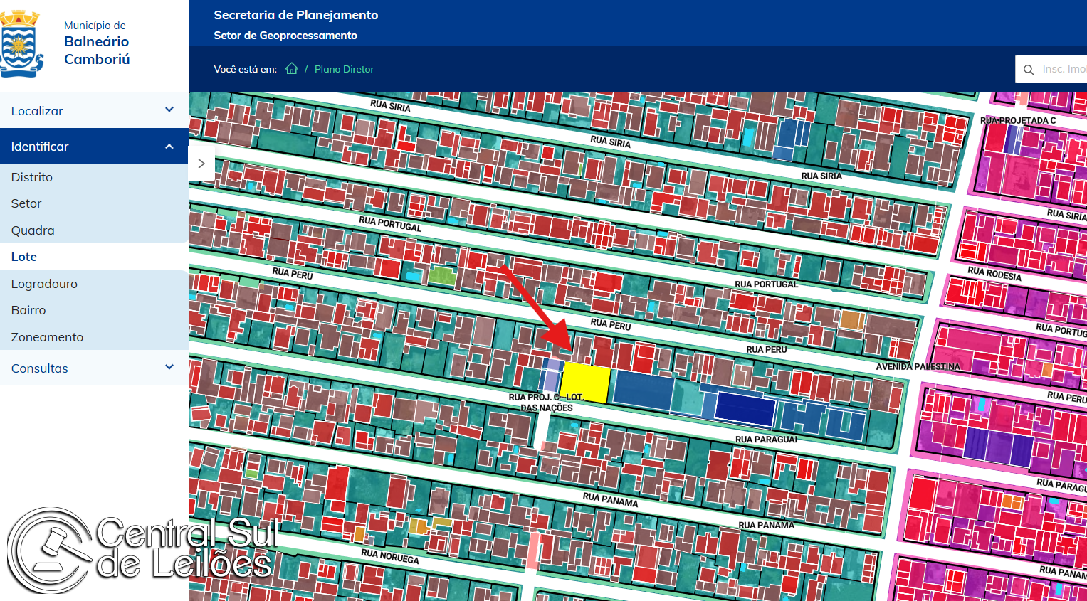Image resolution: width=1087 pixels, height=601 pixels.
Task: Expand the Consultas section
Action: point(94,368)
